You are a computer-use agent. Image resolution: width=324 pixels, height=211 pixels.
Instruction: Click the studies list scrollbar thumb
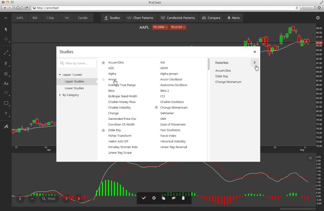click(x=209, y=64)
